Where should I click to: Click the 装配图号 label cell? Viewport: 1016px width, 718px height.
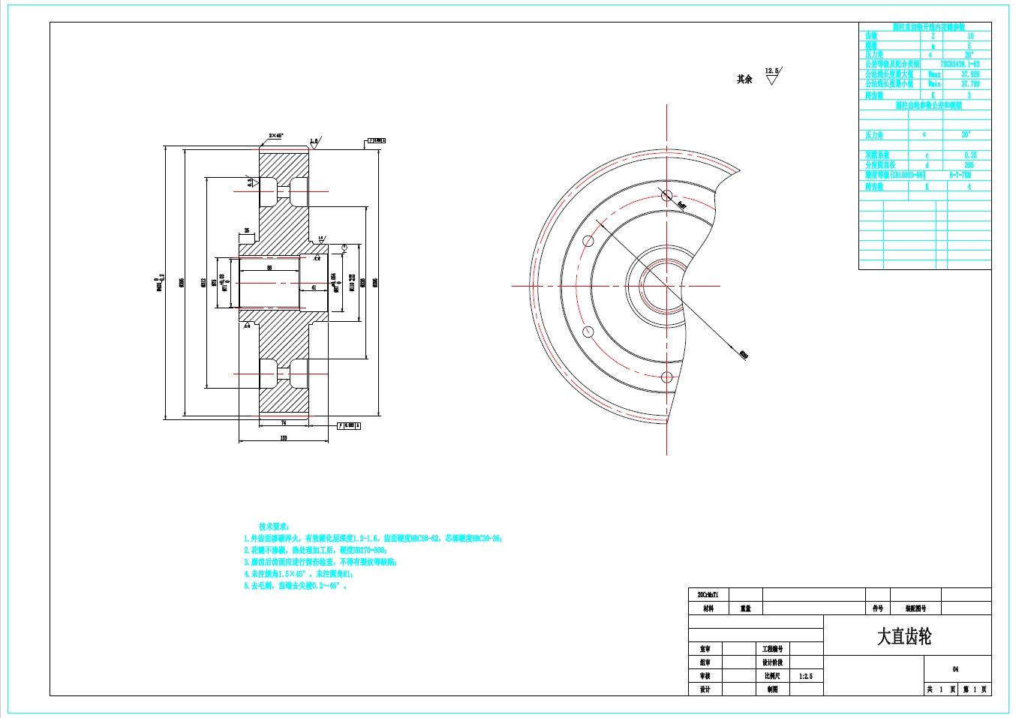click(x=915, y=608)
